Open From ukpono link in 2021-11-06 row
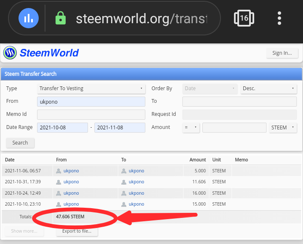This screenshot has height=244, width=303. [x=71, y=171]
